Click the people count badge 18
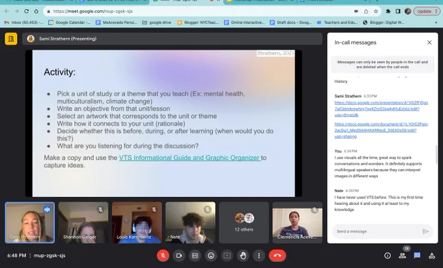The height and width of the screenshot is (268, 443). coord(407,248)
